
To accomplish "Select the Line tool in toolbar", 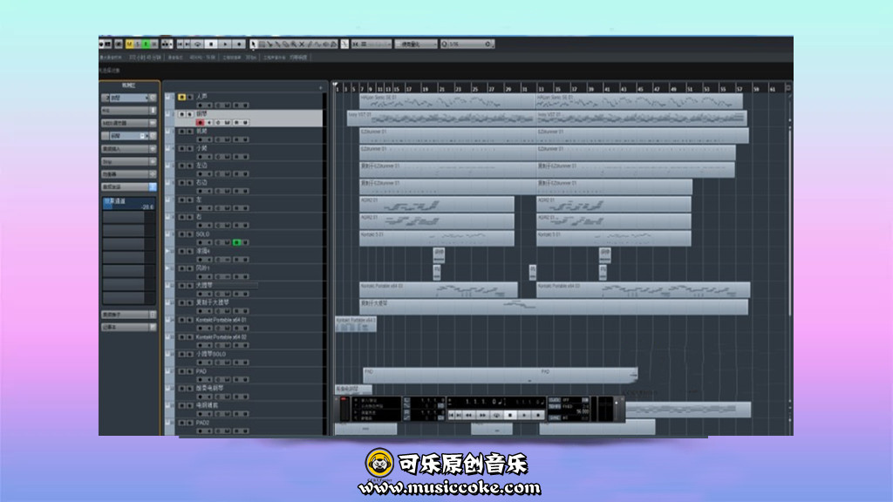I will [x=317, y=44].
